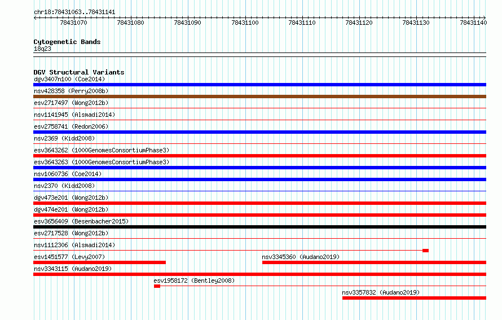Click nsv1141945 (Alsmadi2014) label

pos(74,115)
